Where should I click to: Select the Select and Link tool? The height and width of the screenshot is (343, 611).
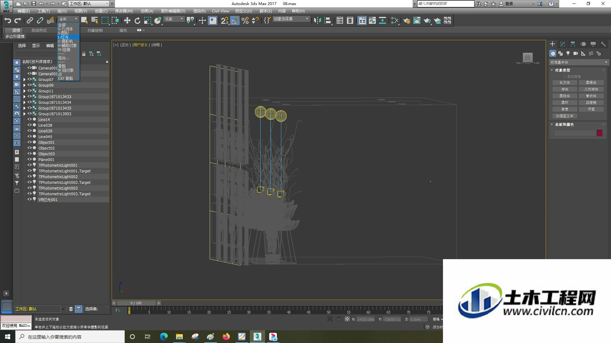click(x=30, y=21)
